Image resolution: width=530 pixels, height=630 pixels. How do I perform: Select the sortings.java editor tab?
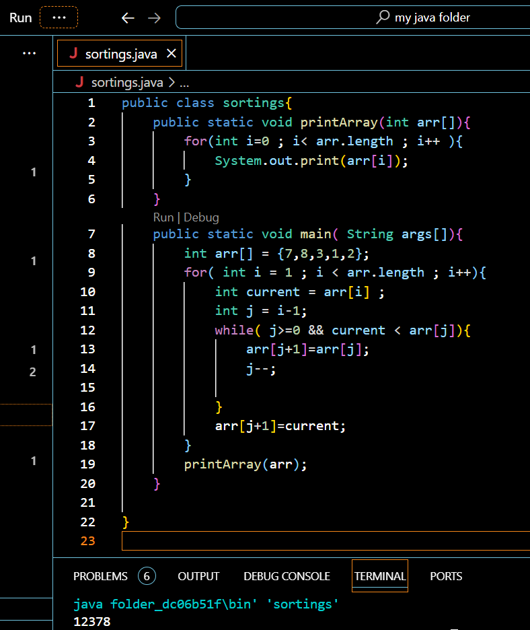(120, 53)
